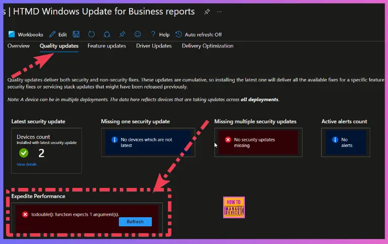Click the green check icon beside device count
Screen dimensions: 388x244
coord(24,153)
